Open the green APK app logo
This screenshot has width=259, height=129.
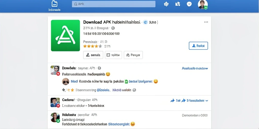pos(66,36)
